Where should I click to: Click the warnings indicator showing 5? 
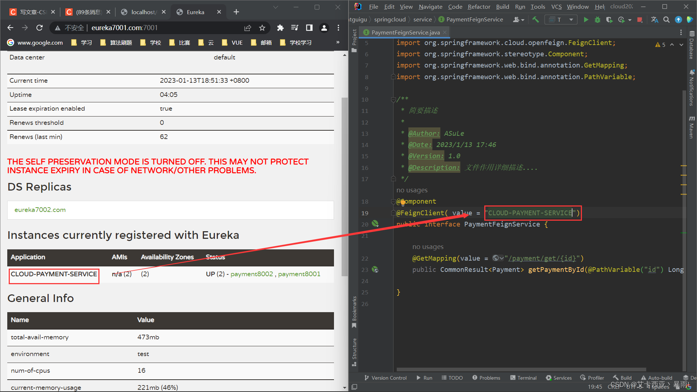click(660, 45)
